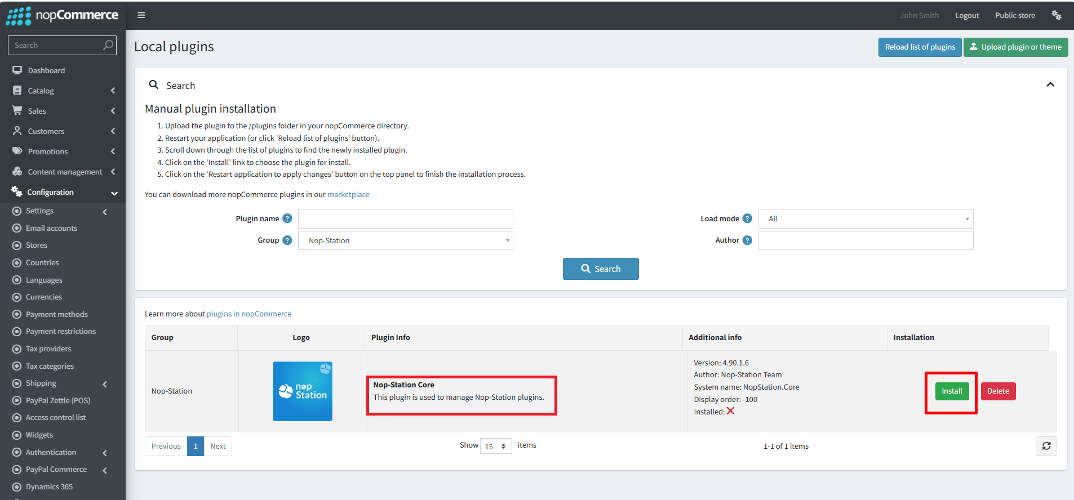Toggle the sidebar hamburger menu icon
1074x500 pixels.
click(x=141, y=15)
